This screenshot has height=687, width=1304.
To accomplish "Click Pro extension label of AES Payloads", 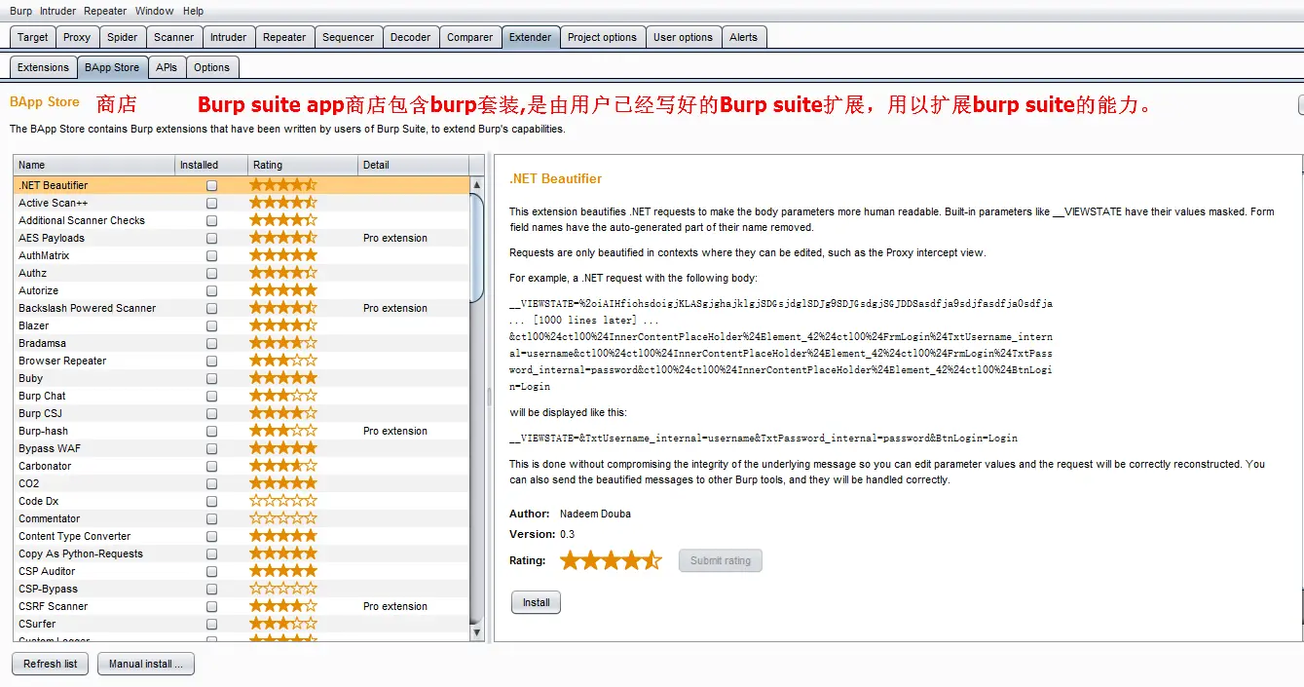I will click(395, 238).
